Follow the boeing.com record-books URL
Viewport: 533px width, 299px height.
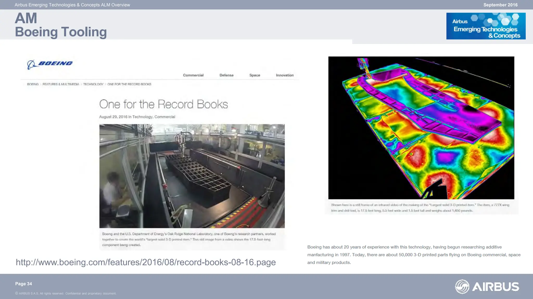[x=146, y=262]
